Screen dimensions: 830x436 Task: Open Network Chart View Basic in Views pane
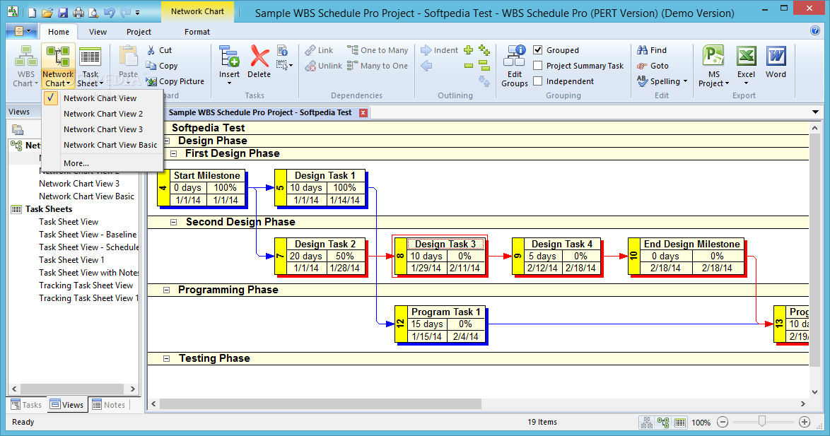[x=86, y=196]
